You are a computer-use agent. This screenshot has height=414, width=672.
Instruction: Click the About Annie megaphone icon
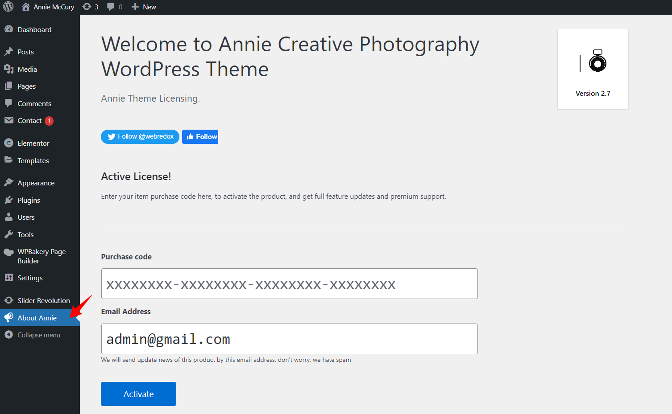8,317
